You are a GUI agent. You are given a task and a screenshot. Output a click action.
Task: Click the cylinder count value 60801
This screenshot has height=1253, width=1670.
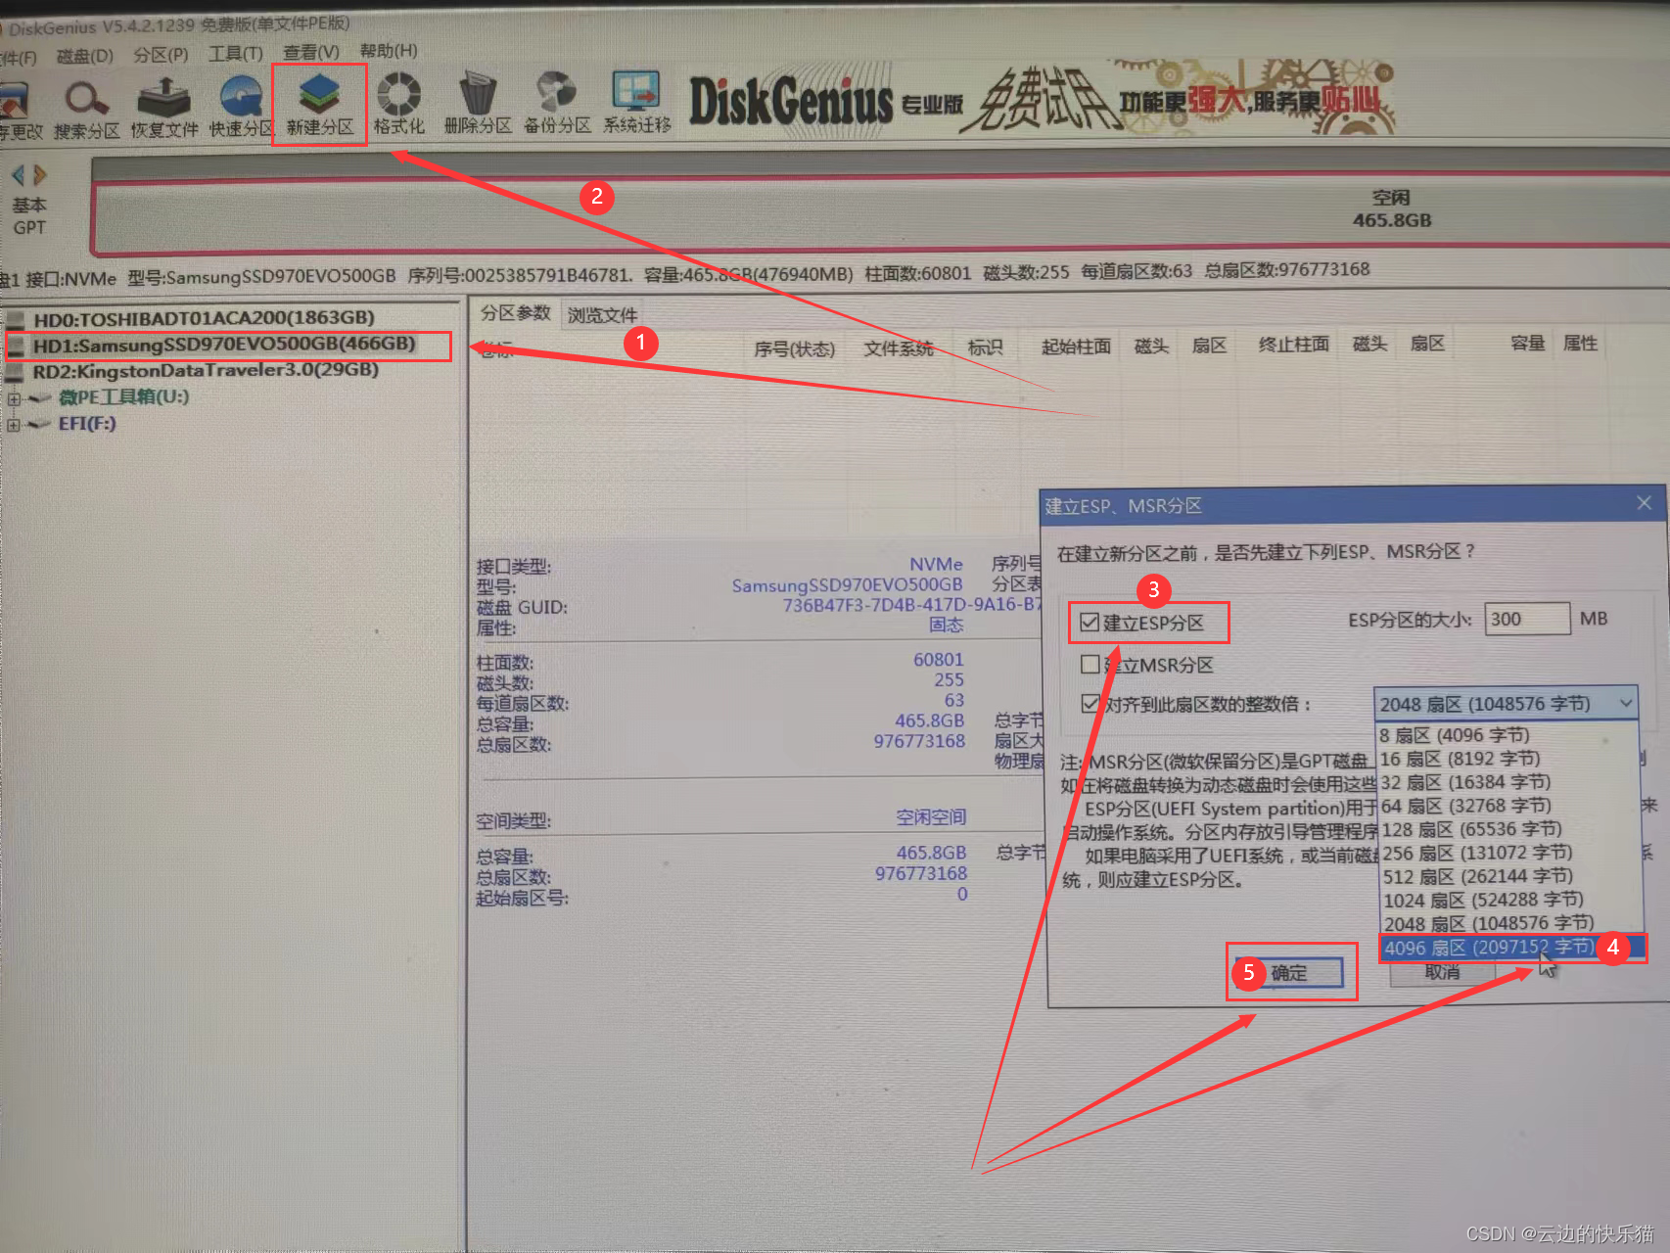939,659
